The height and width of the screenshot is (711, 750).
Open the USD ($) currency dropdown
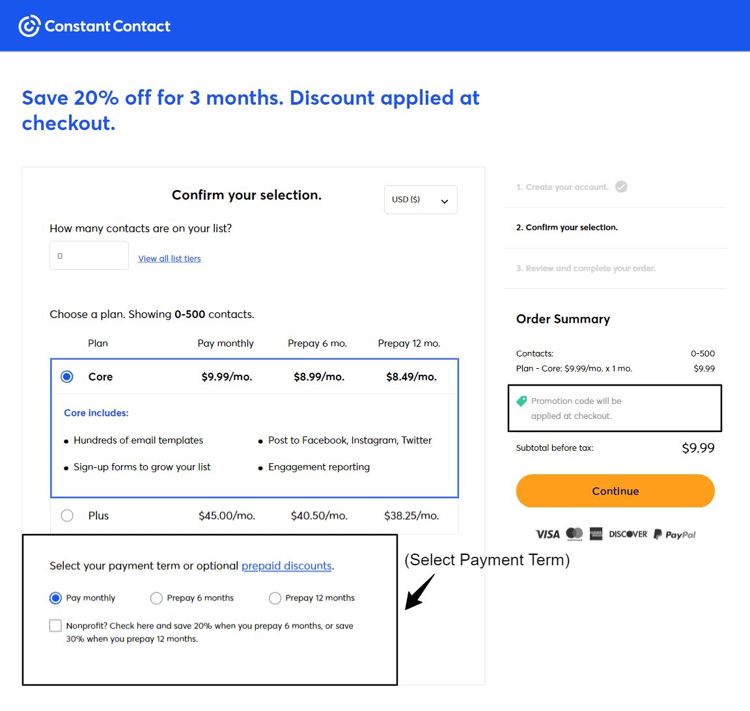click(421, 200)
